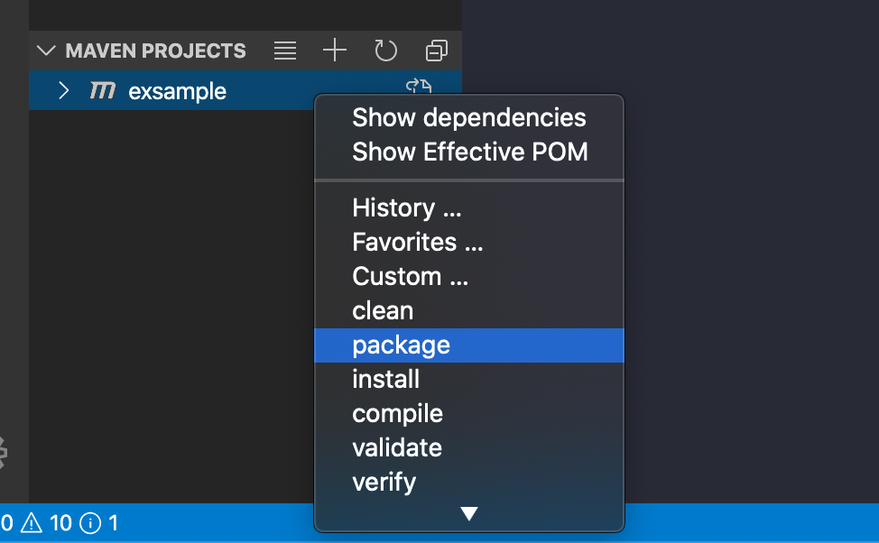Click the sync icon on the exsample project row

tap(417, 86)
